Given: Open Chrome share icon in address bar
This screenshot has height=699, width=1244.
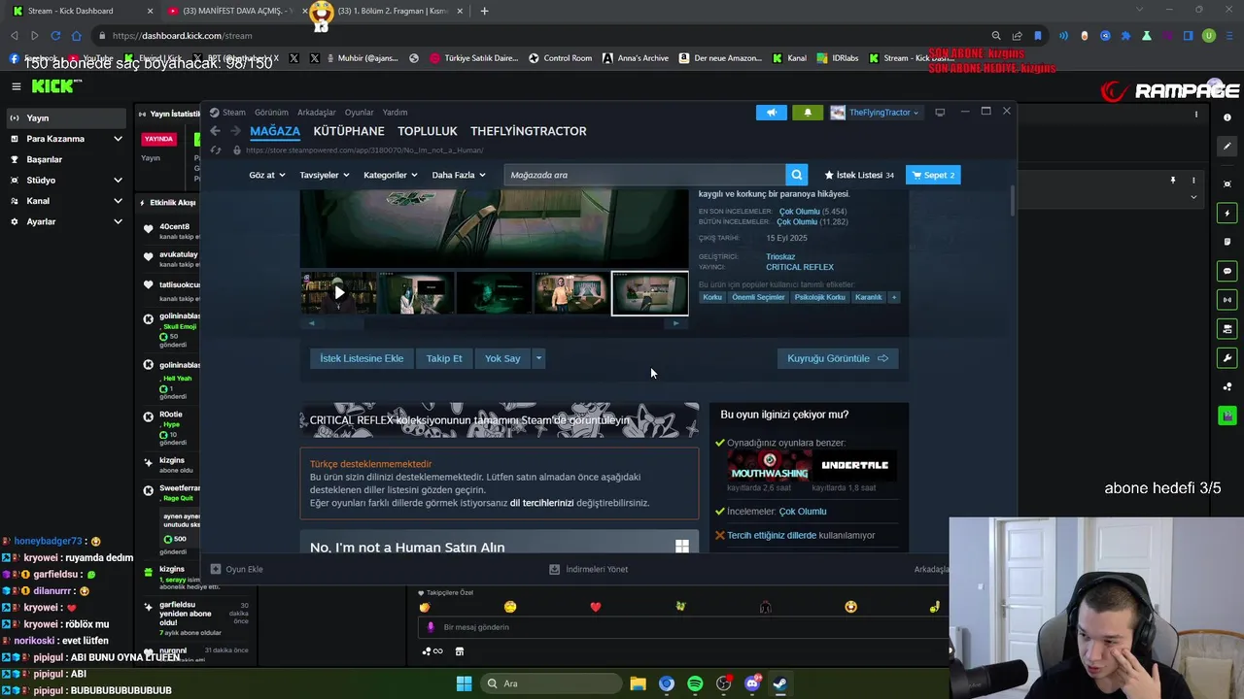Looking at the screenshot, I should pos(1017,36).
